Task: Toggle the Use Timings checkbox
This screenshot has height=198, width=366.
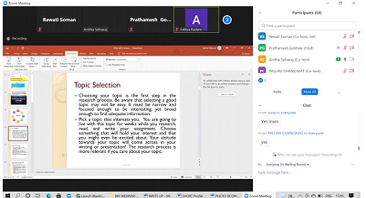Action: click(82, 62)
